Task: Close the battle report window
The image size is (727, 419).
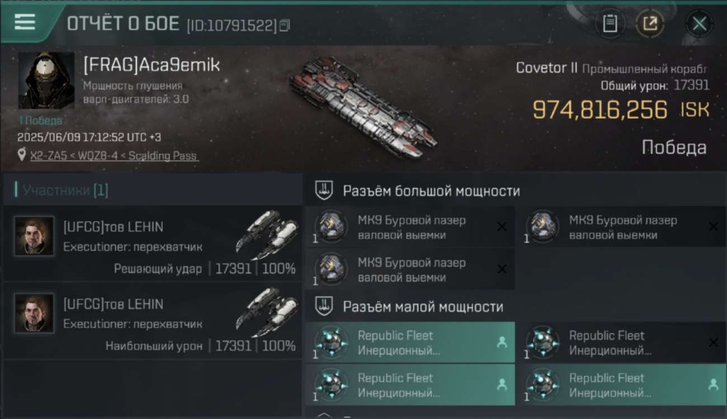Action: pyautogui.click(x=699, y=23)
